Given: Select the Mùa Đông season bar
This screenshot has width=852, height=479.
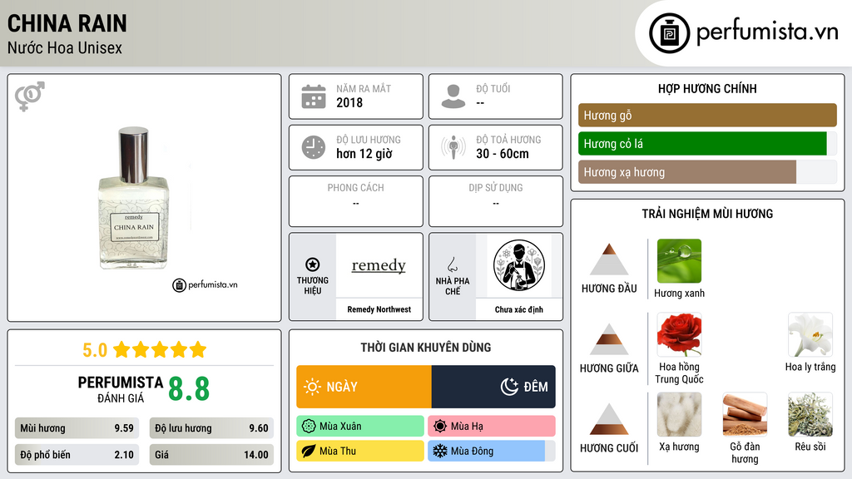Looking at the screenshot, I should tap(492, 451).
